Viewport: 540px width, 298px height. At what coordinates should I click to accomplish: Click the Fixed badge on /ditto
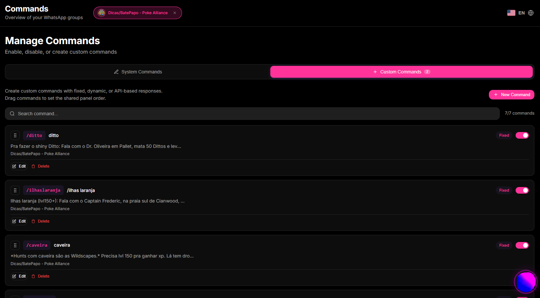[504, 135]
